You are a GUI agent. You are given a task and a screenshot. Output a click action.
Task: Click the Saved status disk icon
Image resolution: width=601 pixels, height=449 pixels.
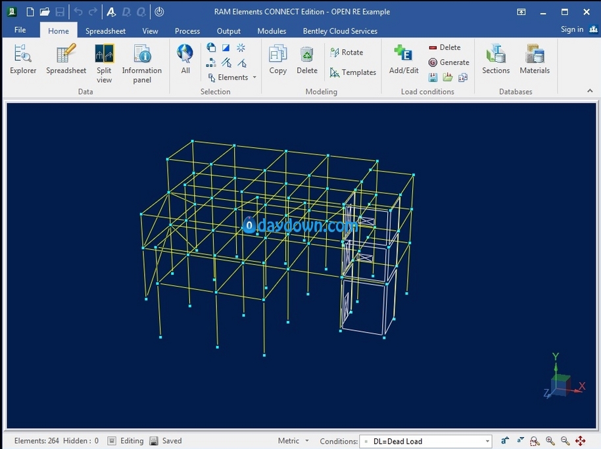154,441
